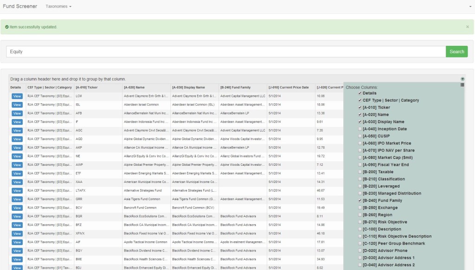The width and height of the screenshot is (475, 270).
Task: Open View details for ticker AGC
Action: (x=17, y=131)
